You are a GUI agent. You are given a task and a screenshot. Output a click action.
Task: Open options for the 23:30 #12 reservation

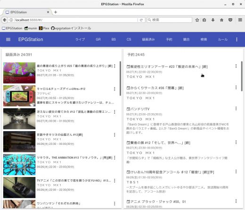[x=236, y=143]
